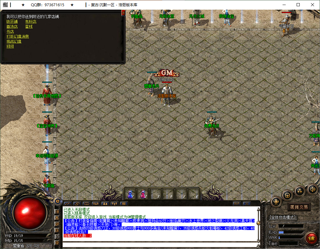This screenshot has height=249, width=320.
Task: Click the 拜拜 goodbye link
Action: [x=10, y=46]
